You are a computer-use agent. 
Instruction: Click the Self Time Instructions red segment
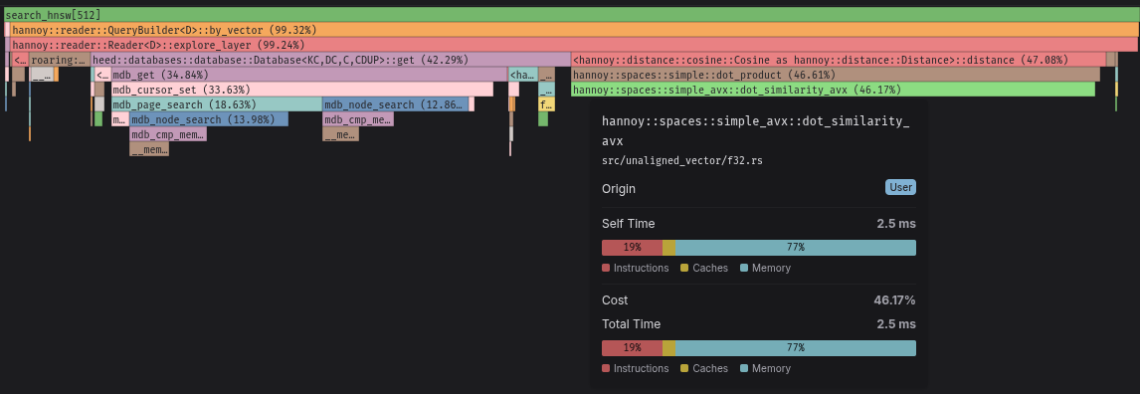point(632,247)
